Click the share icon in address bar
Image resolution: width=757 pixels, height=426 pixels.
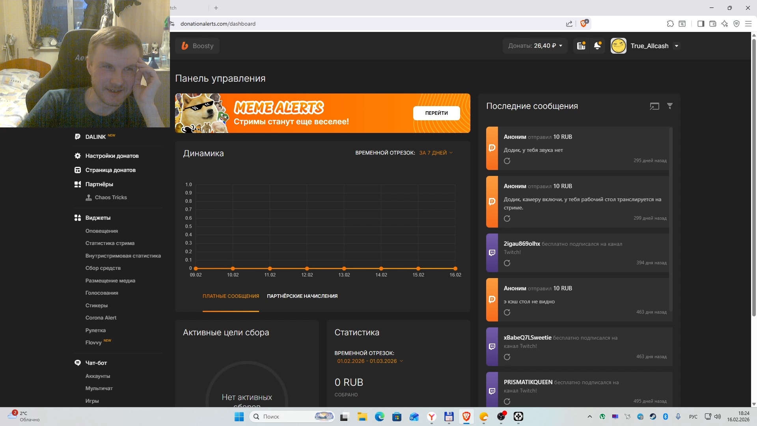[569, 24]
